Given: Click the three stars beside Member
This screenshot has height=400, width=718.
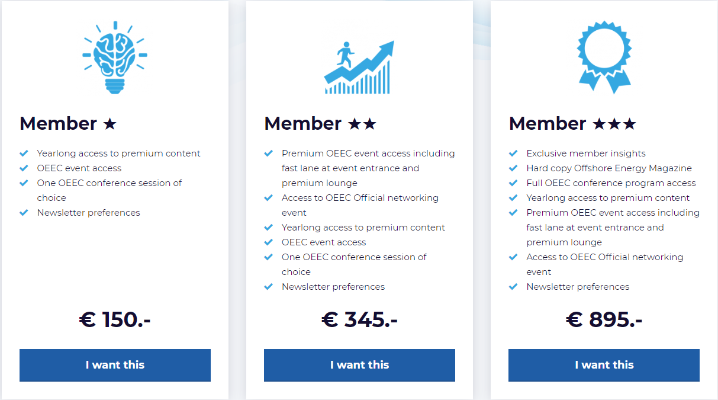Looking at the screenshot, I should coord(614,124).
